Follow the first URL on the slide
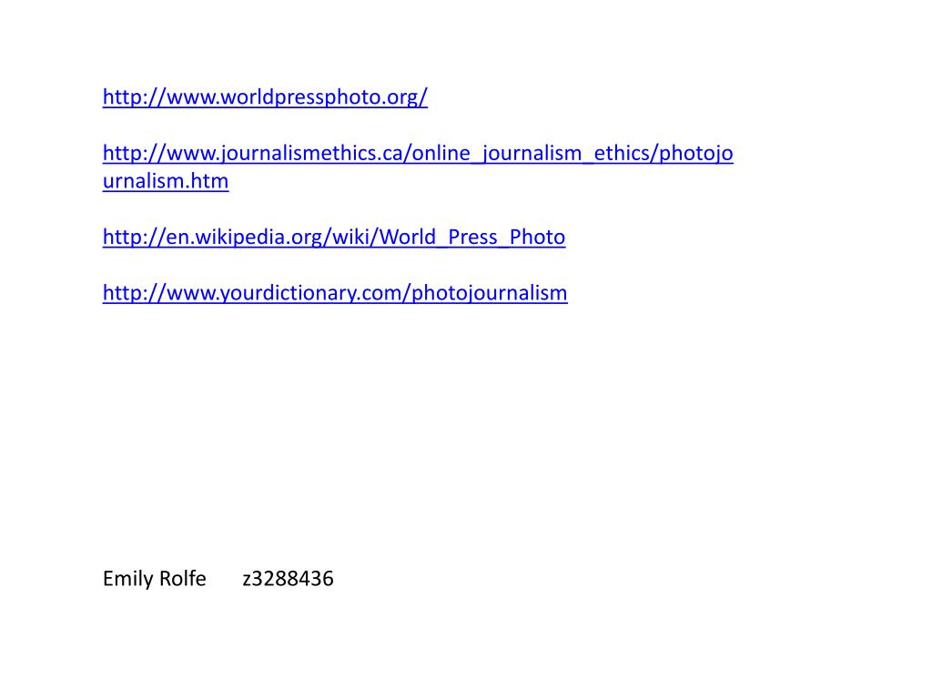The width and height of the screenshot is (932, 699). tap(265, 96)
